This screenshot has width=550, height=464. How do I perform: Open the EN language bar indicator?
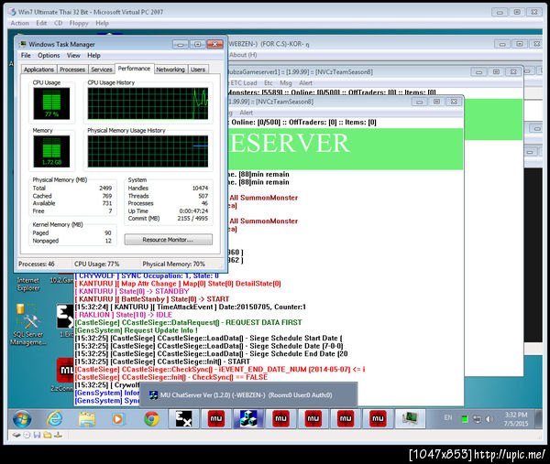pyautogui.click(x=448, y=417)
